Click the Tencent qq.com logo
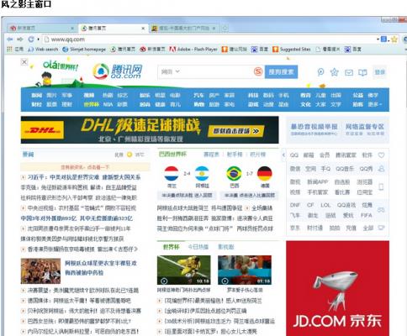The image size is (407, 336). [x=118, y=71]
